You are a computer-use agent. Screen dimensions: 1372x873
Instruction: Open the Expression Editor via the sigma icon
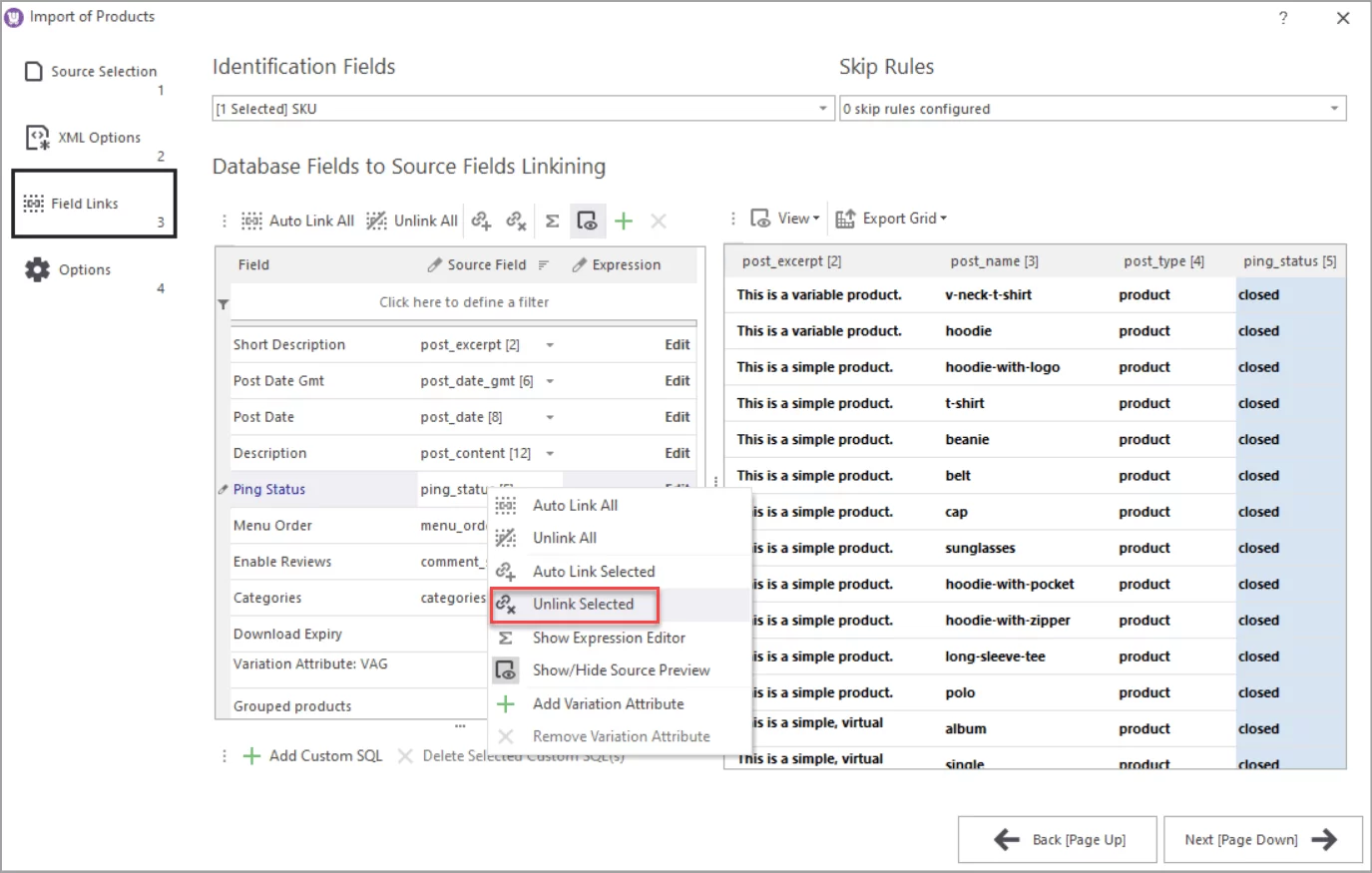pyautogui.click(x=552, y=220)
